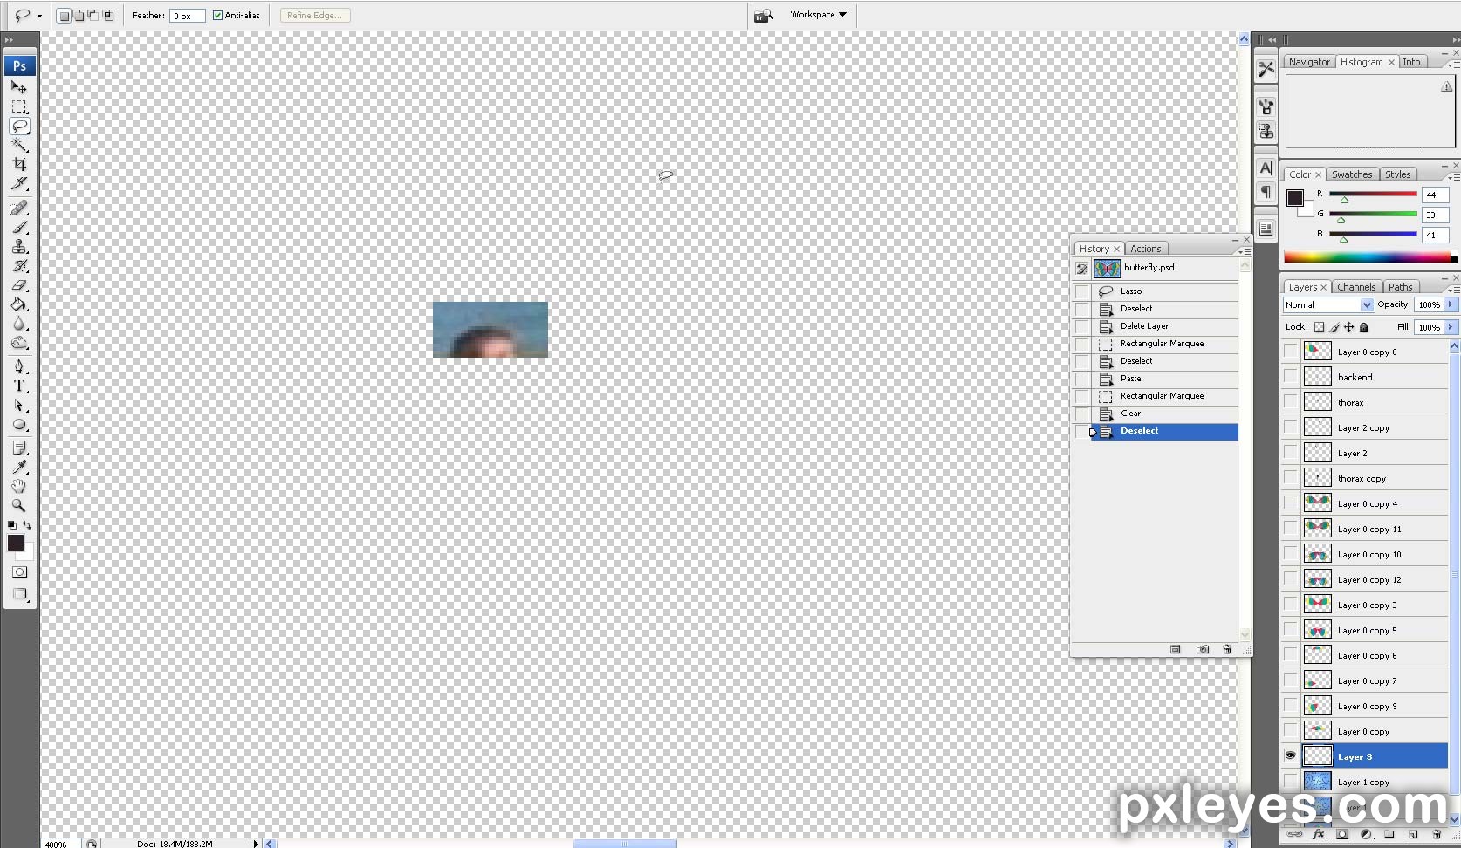Show the thorax layer
Screen dimensions: 1461x848
[x=1290, y=401]
